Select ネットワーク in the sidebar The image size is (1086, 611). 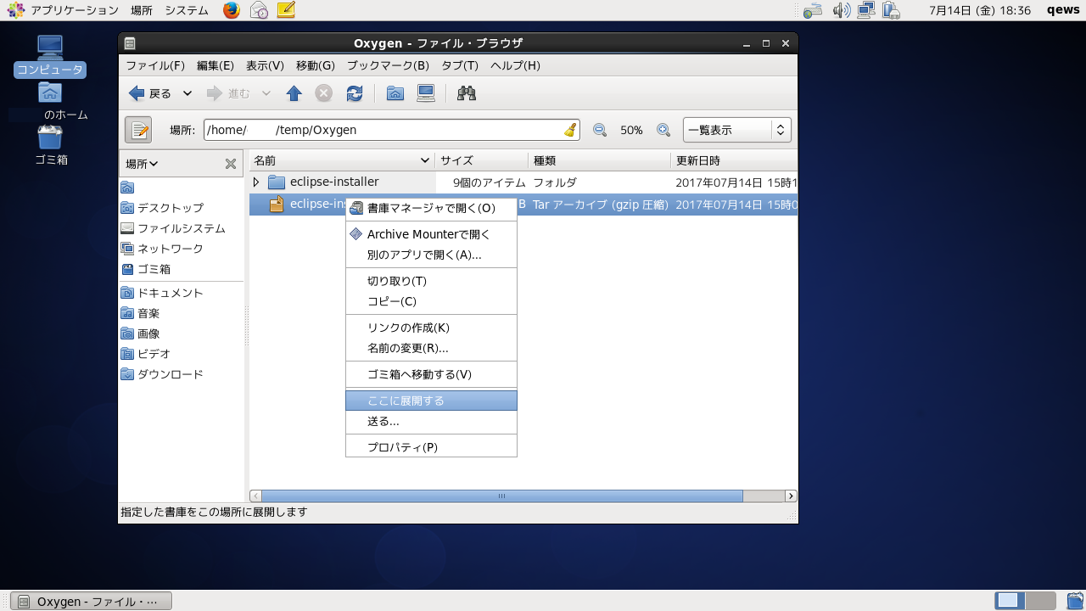(162, 249)
